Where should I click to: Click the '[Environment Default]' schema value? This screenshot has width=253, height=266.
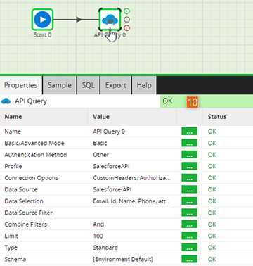[x=123, y=259]
